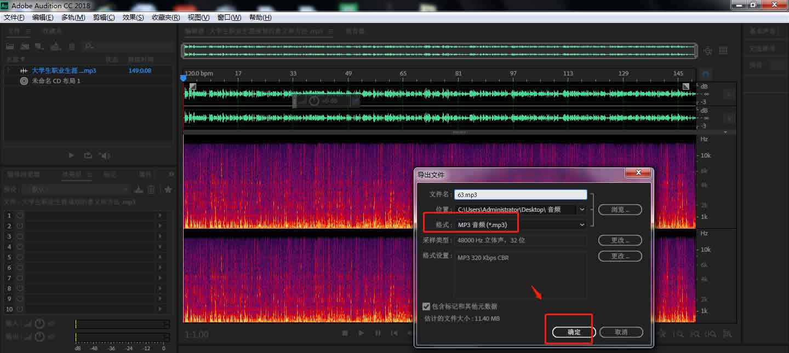The image size is (789, 353).
Task: Toggle auto-play speaker icon in Files panel
Action: [x=104, y=155]
